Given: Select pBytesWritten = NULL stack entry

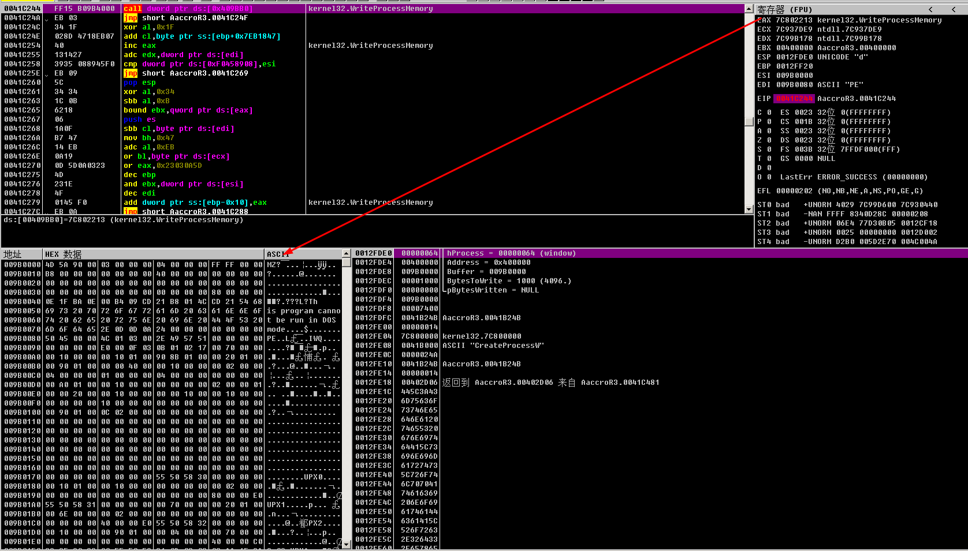Looking at the screenshot, I should pyautogui.click(x=493, y=290).
